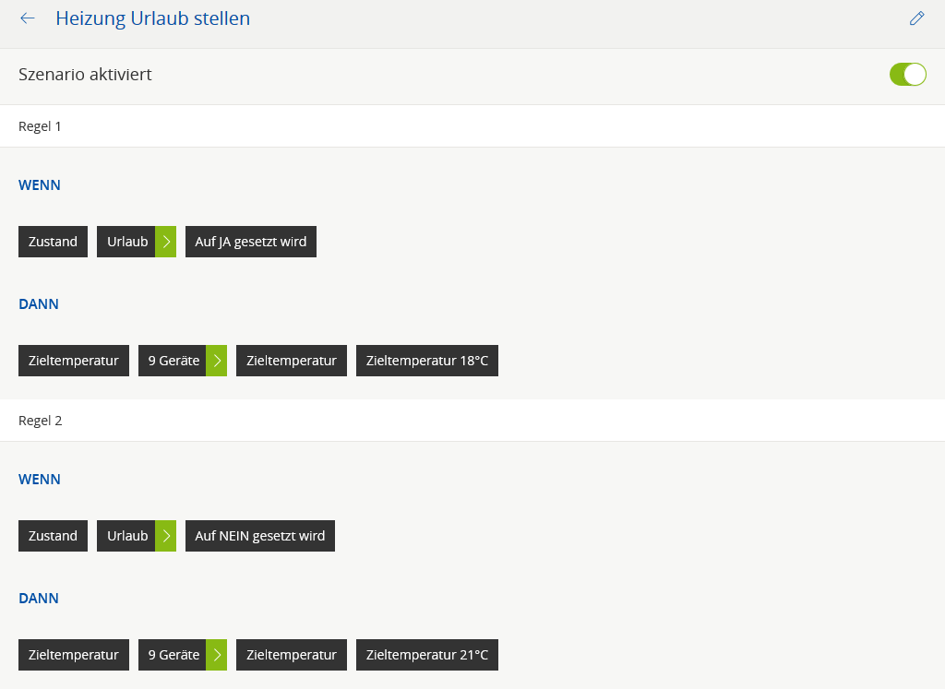
Task: Expand the 9 Geräte chevron in Regel 1
Action: (x=217, y=361)
